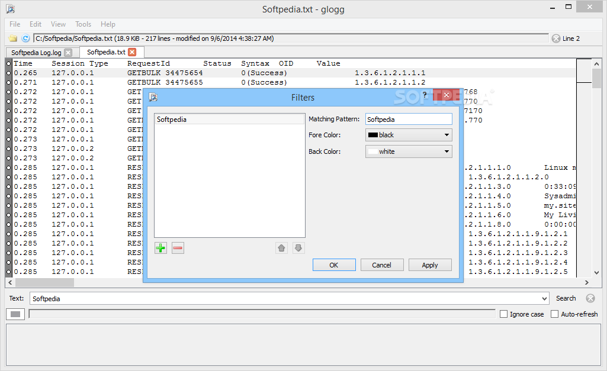Screen dimensions: 607x371
Task: Click the Search button
Action: tap(566, 298)
